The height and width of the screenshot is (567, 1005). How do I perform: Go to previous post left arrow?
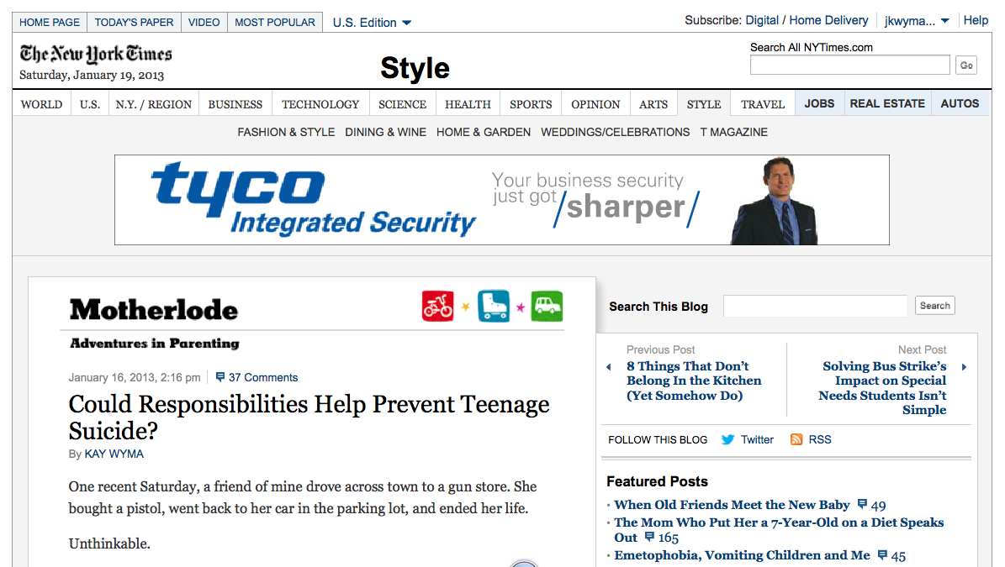[x=609, y=367]
